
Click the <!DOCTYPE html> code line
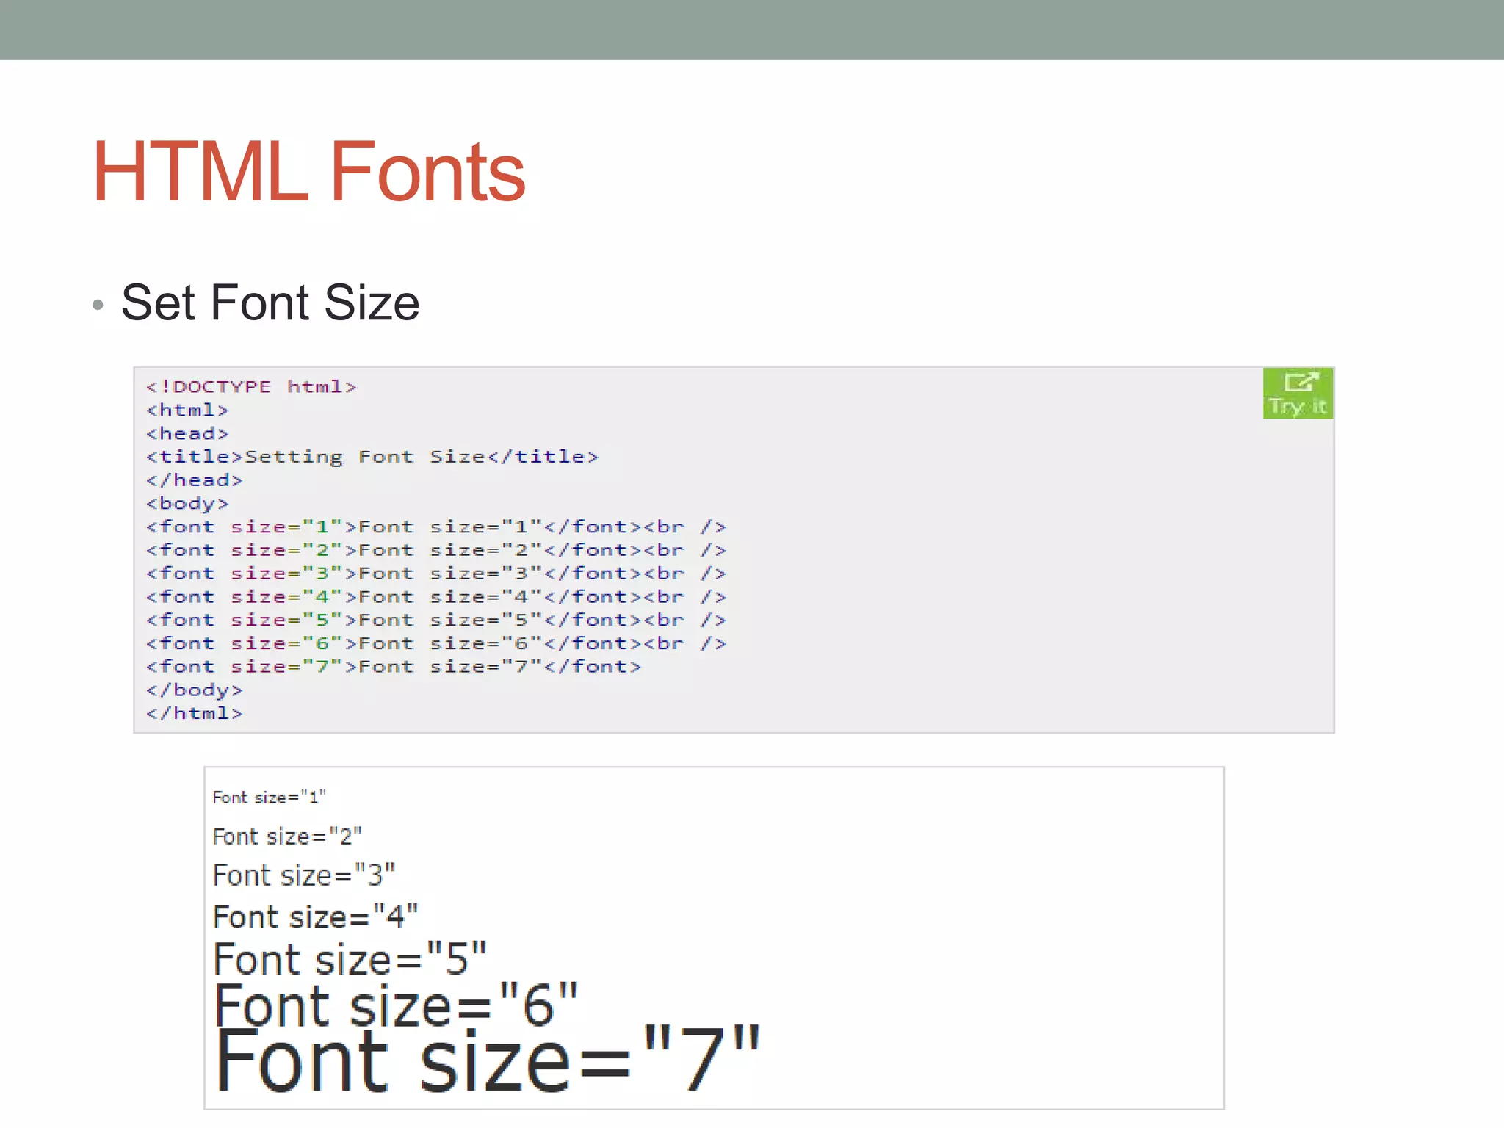tap(251, 387)
